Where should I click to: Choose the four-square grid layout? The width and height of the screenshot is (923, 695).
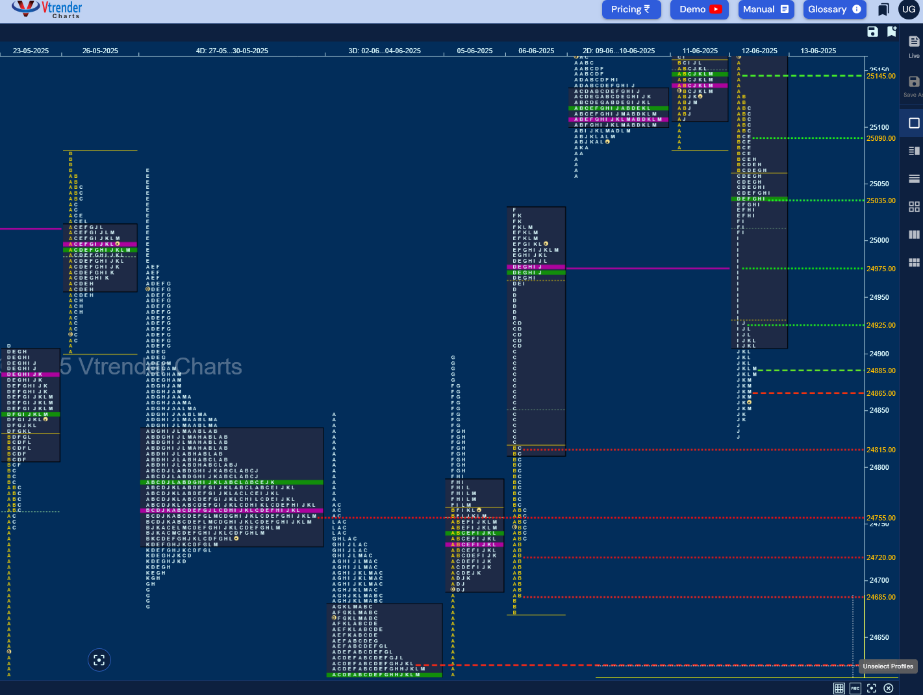[x=914, y=206]
